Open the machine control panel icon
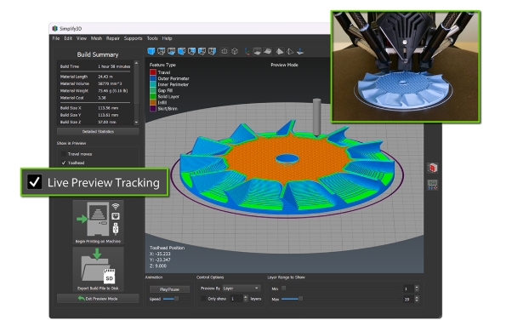 tap(433, 185)
